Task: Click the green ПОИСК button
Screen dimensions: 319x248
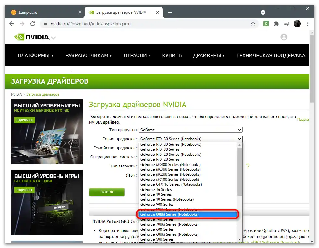Action: (107, 192)
